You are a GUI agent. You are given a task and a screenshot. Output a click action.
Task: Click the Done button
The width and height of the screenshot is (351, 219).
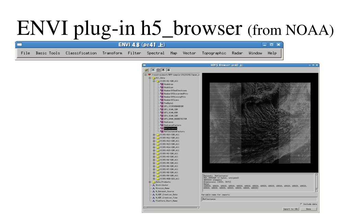[x=308, y=209]
